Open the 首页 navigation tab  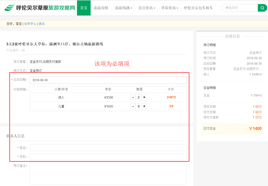(84, 8)
